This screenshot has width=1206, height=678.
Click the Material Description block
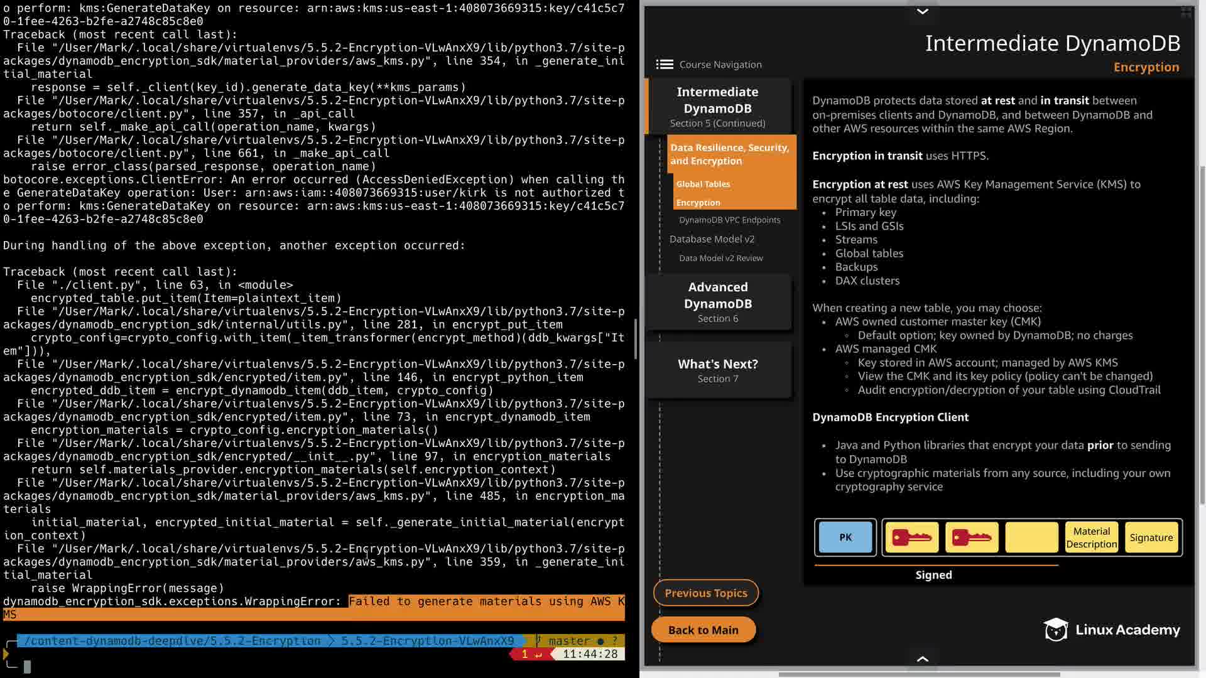point(1091,537)
